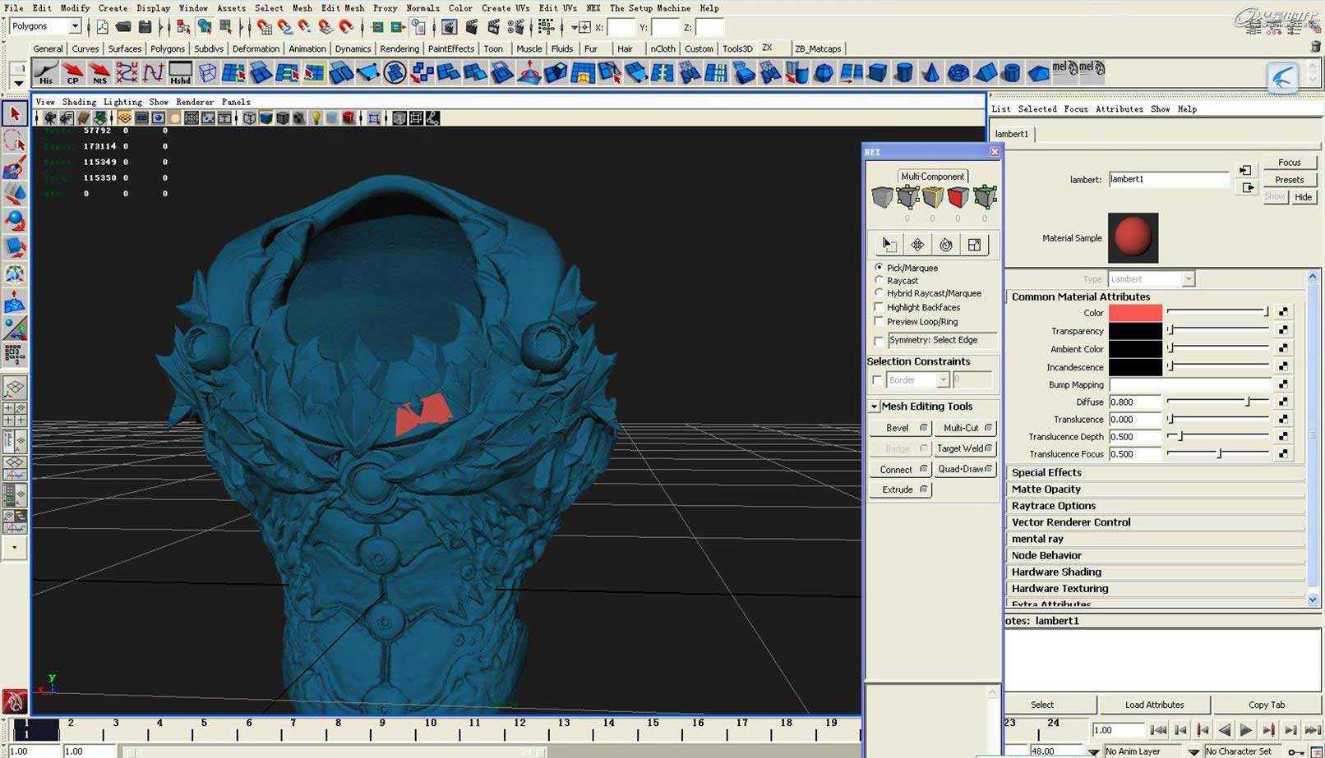Click the CP shelf icon
Image resolution: width=1325 pixels, height=758 pixels.
[x=73, y=72]
